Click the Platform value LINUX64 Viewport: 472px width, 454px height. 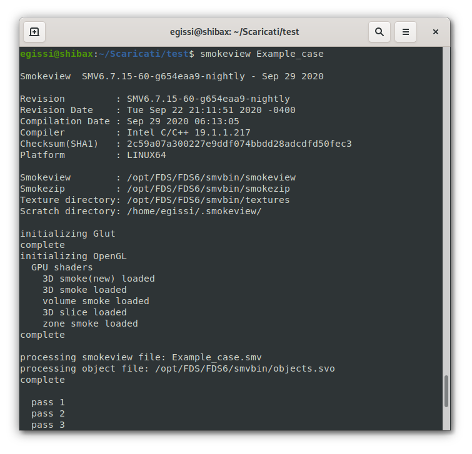coord(146,155)
